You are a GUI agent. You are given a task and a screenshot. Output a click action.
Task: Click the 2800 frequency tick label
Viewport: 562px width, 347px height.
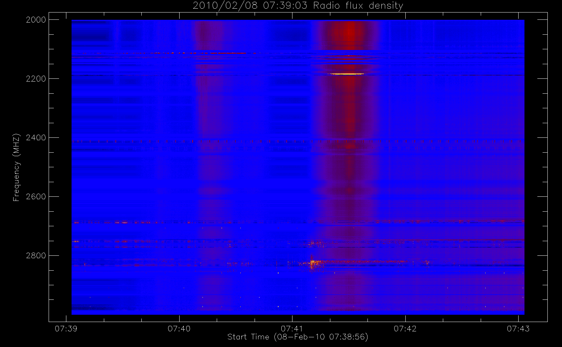point(36,256)
